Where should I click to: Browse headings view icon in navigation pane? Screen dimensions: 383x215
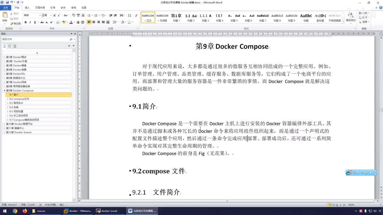pos(4,46)
